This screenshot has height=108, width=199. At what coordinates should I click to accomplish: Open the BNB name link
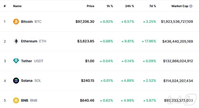coord(25,100)
